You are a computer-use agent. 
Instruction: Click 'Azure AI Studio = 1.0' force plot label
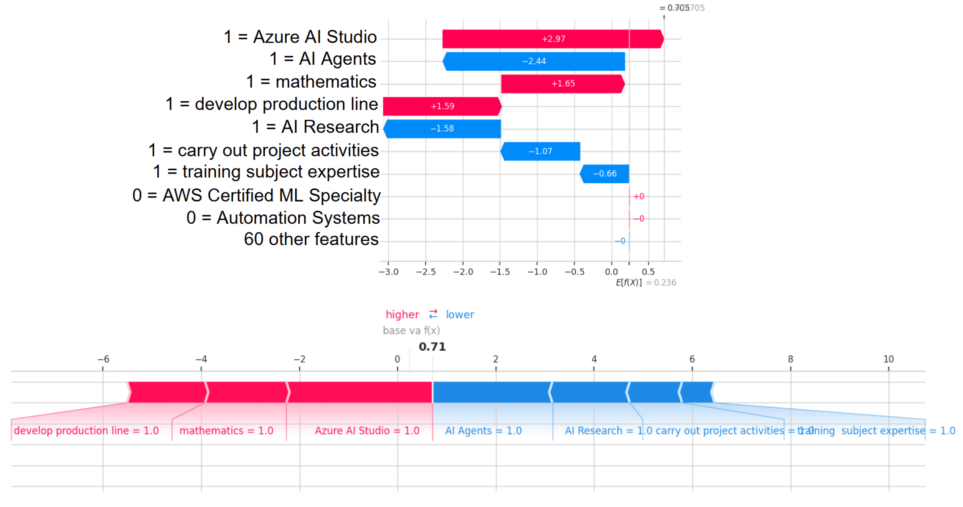tap(367, 431)
